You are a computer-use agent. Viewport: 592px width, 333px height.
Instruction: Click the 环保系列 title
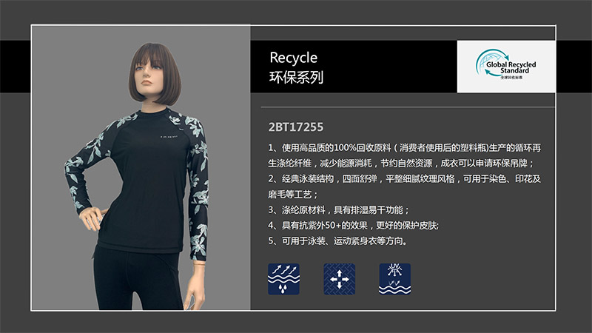[296, 78]
